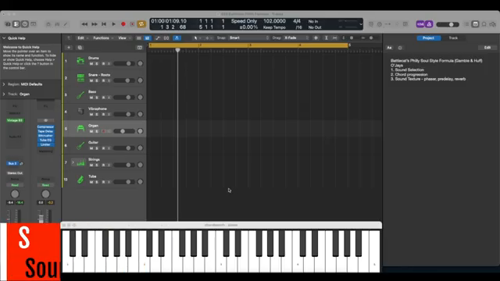Click the Quick Help button in control bar
The width and height of the screenshot is (500, 281).
(x=25, y=24)
